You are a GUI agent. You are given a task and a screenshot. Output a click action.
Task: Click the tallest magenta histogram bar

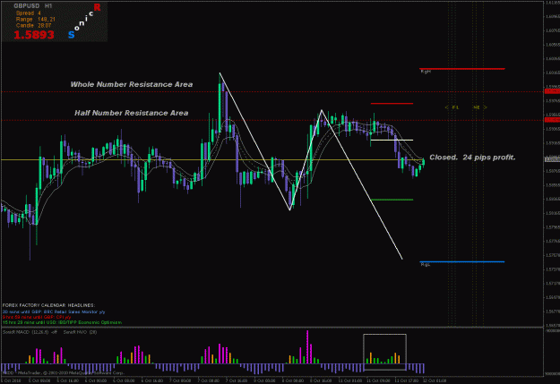point(307,347)
